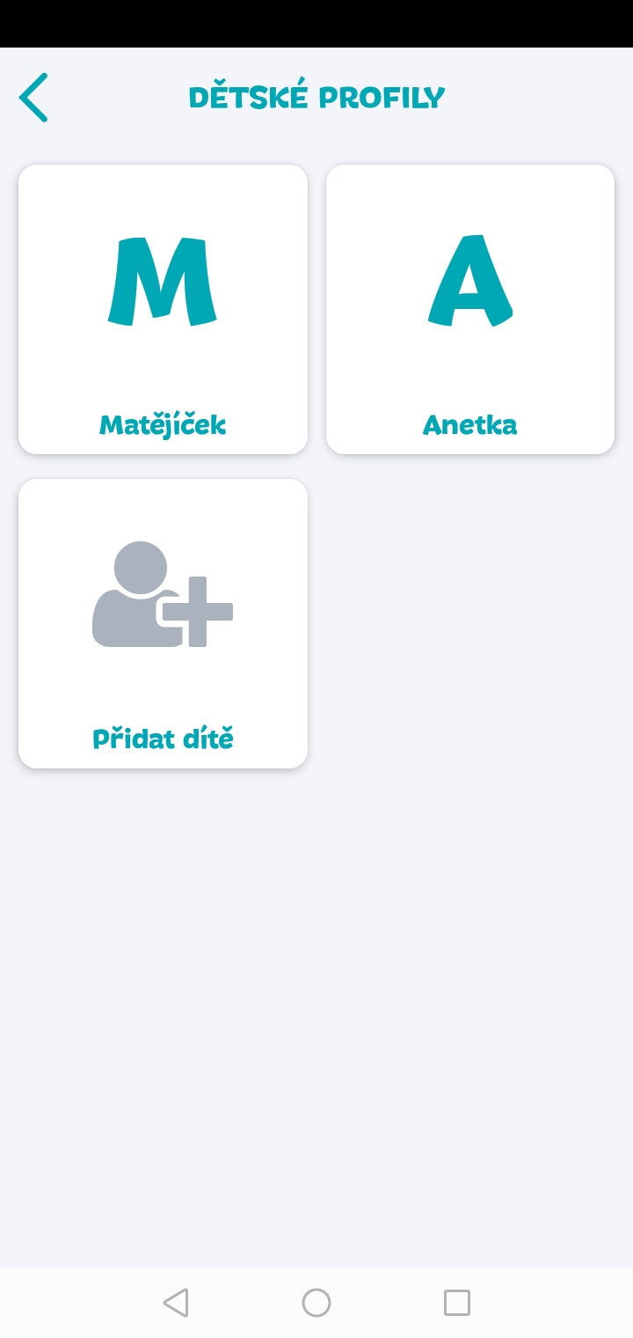The width and height of the screenshot is (633, 1338).
Task: Tap the blank area below the profile cards
Action: point(316,1012)
